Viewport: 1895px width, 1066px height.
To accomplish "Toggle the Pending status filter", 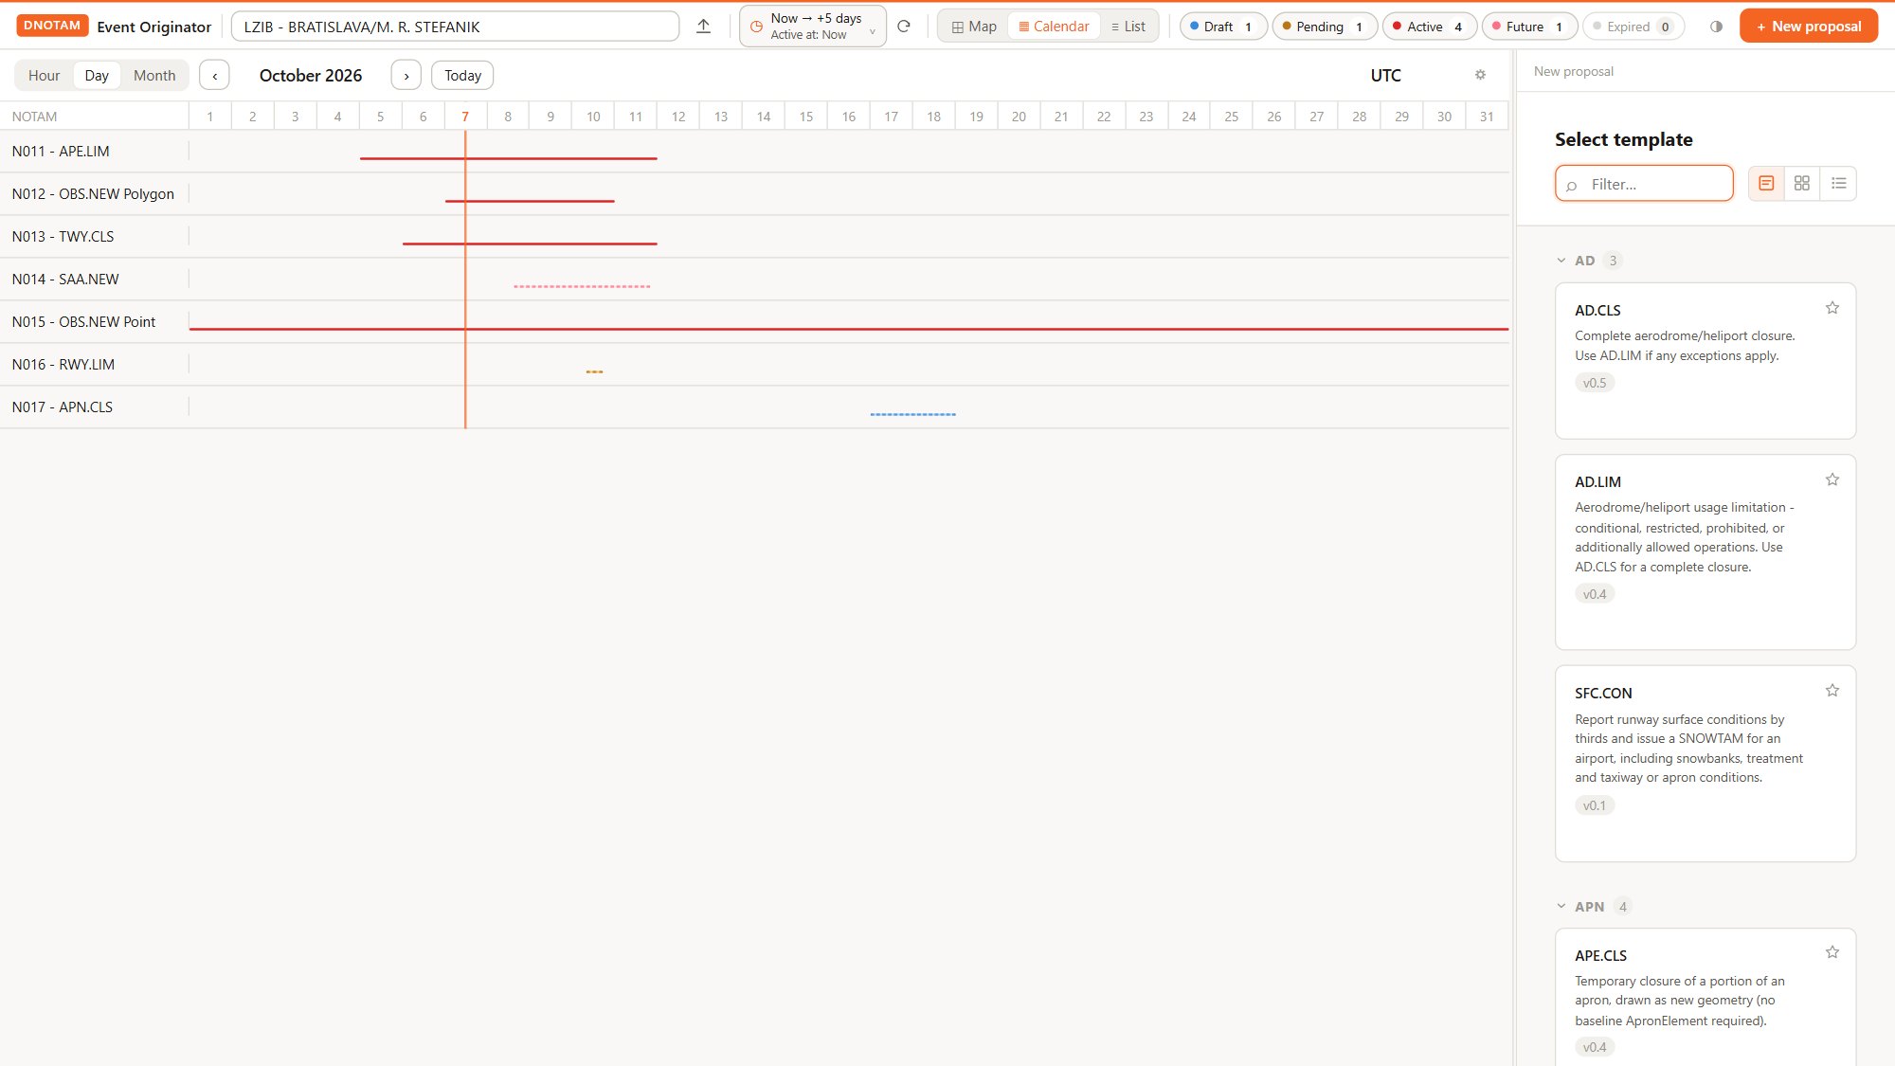I will pos(1325,27).
